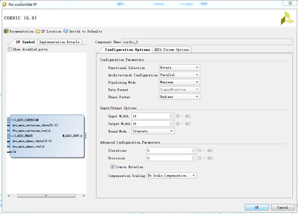298x214 pixels.
Task: Click the s_axis_phase_tdata[15:0] port label
Action: coord(33,141)
